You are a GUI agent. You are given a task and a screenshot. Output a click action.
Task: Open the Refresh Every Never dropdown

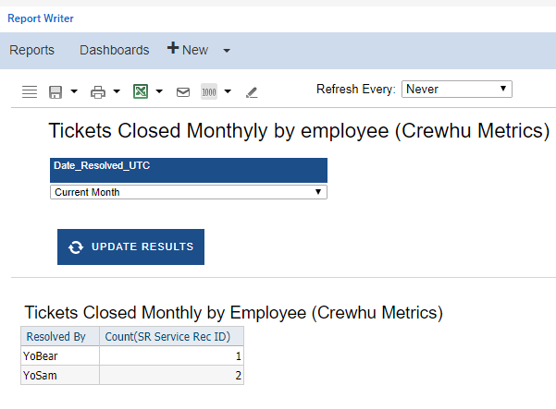[x=457, y=89]
